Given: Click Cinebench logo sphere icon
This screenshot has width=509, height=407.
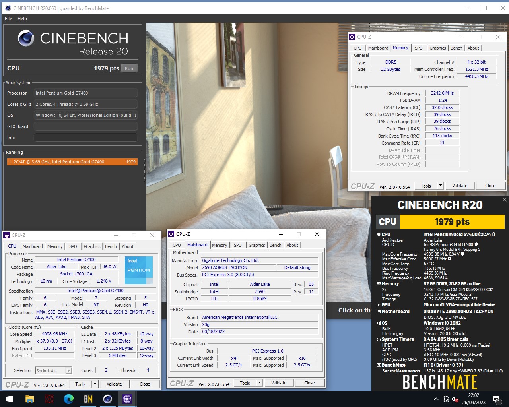Looking at the screenshot, I should coord(26,39).
